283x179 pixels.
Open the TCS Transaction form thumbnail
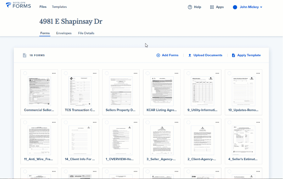[80, 91]
